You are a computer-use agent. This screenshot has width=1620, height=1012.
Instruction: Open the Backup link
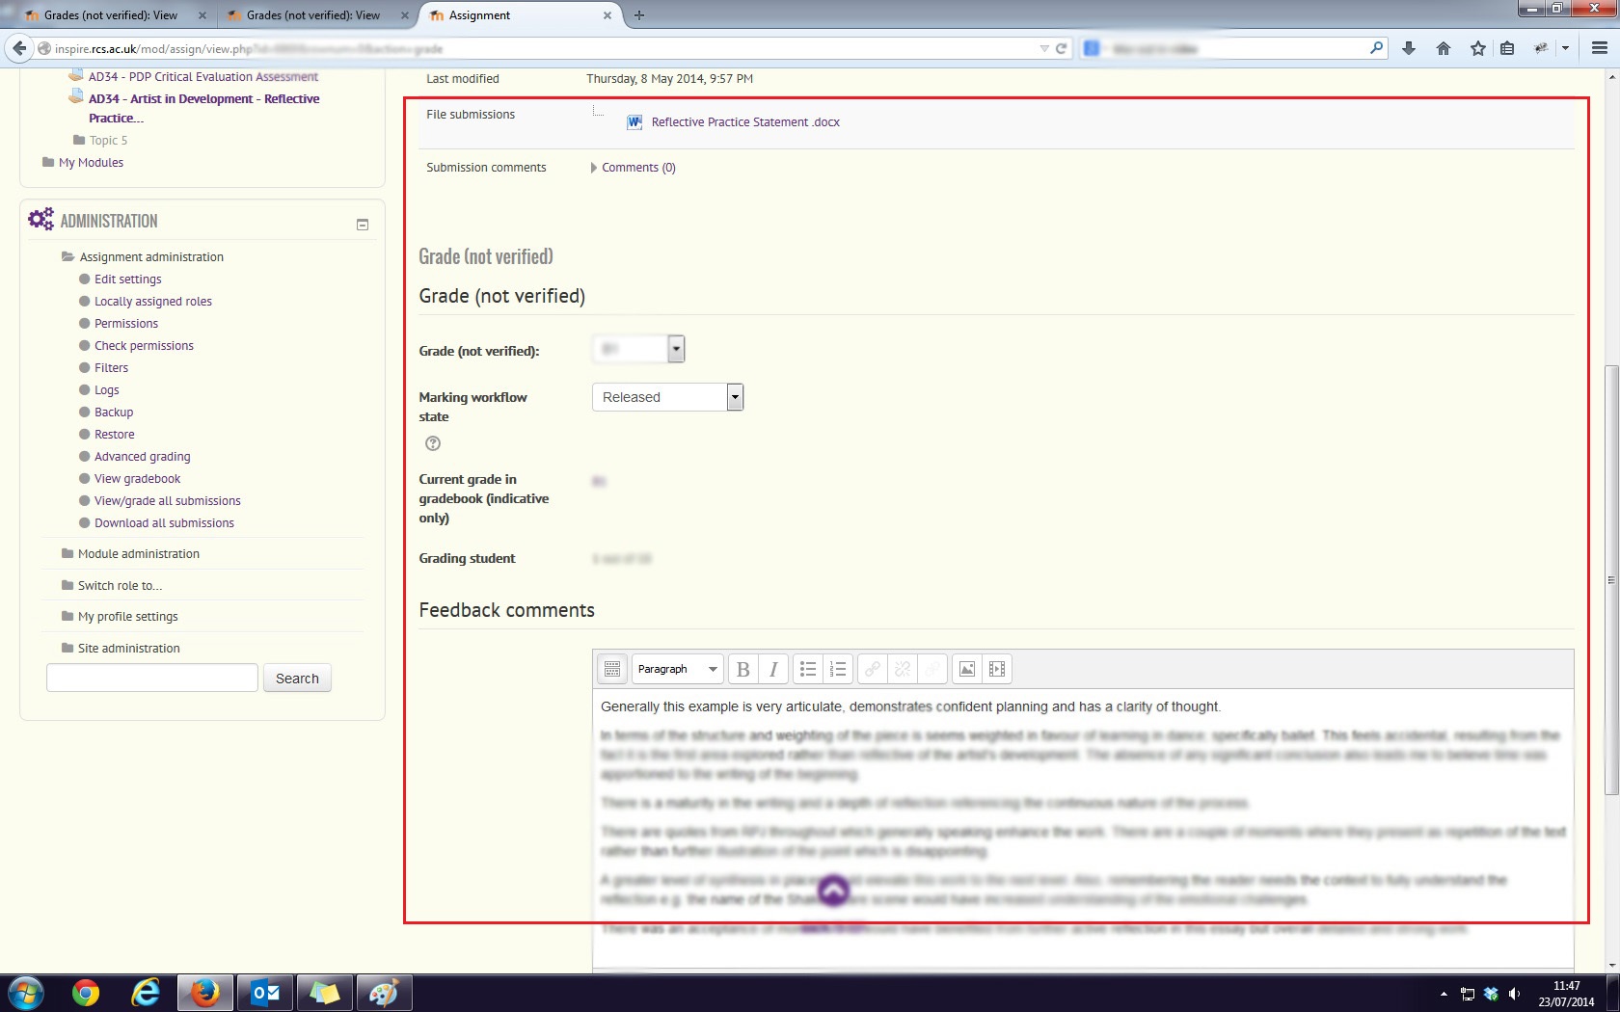114,413
